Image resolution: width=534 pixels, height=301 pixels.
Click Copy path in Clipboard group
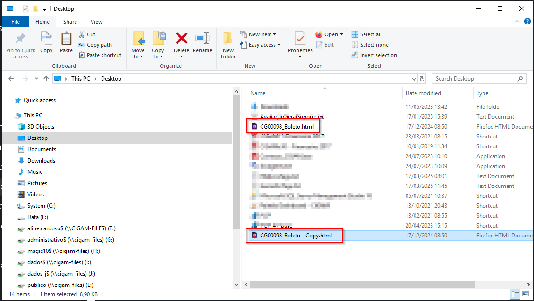95,45
